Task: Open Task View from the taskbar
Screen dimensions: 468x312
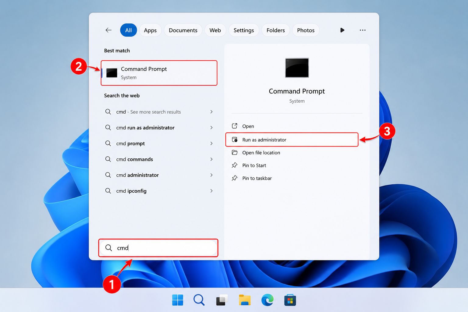Action: 222,300
